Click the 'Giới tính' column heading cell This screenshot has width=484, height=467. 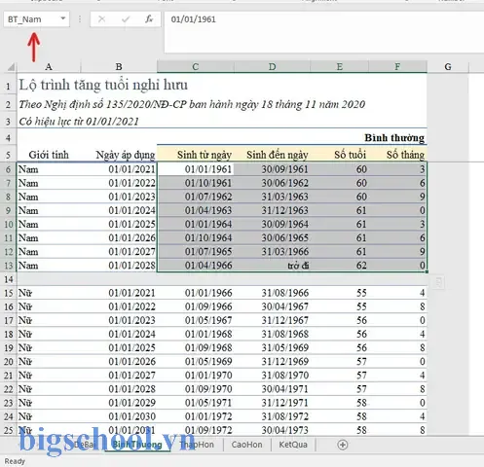(49, 155)
